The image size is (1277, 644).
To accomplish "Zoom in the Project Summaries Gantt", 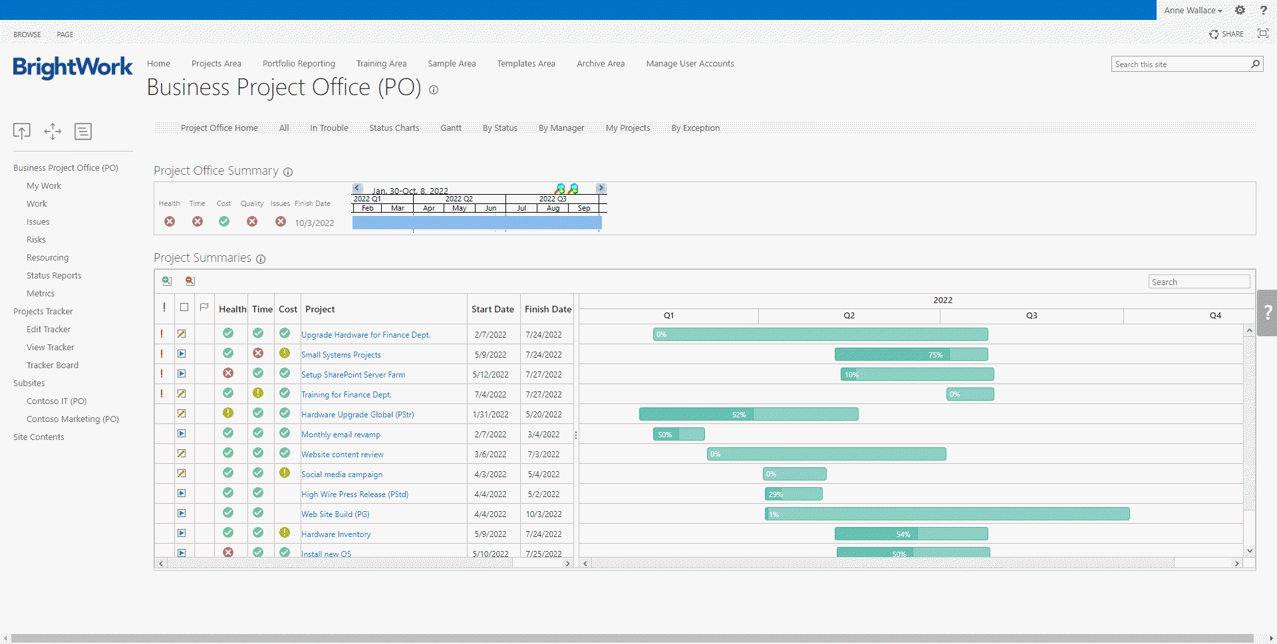I will pos(167,281).
